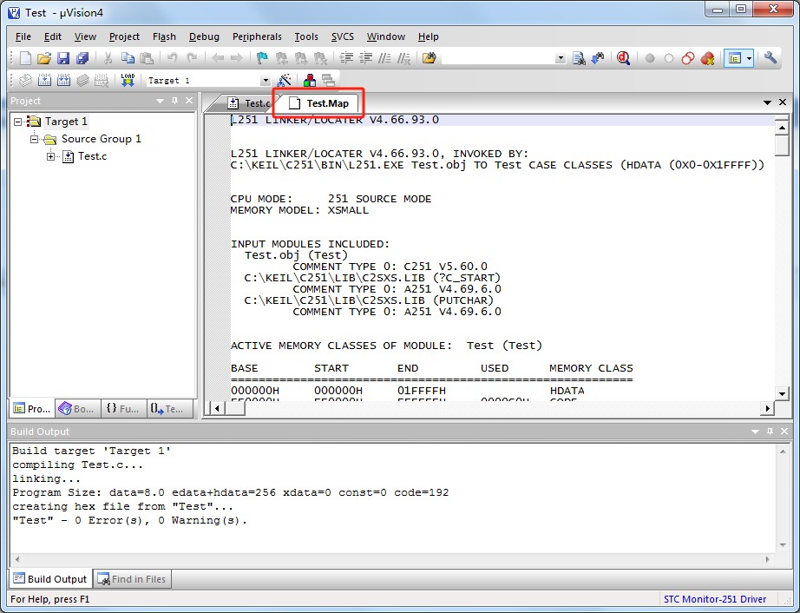Insert a bookmark with the flag icon

(262, 58)
